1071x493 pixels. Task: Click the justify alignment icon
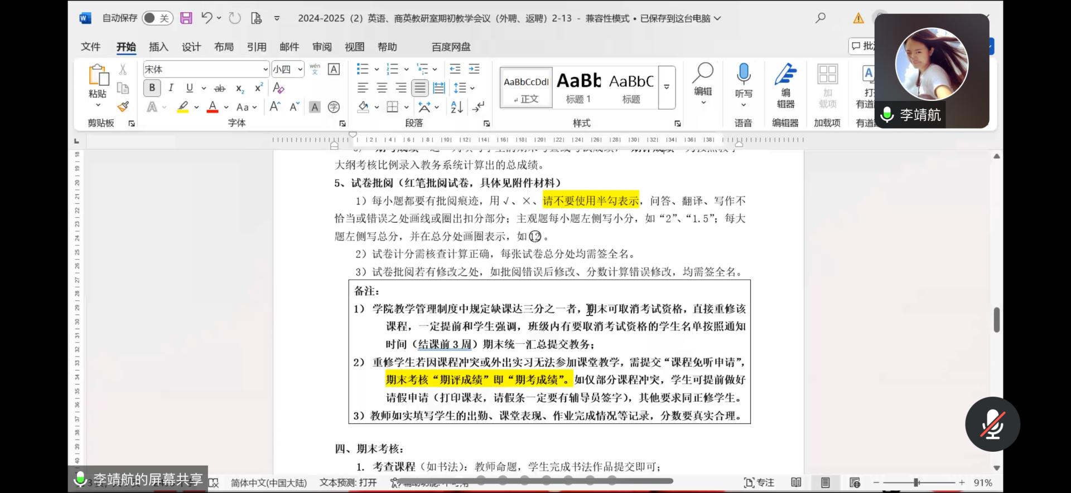[419, 88]
